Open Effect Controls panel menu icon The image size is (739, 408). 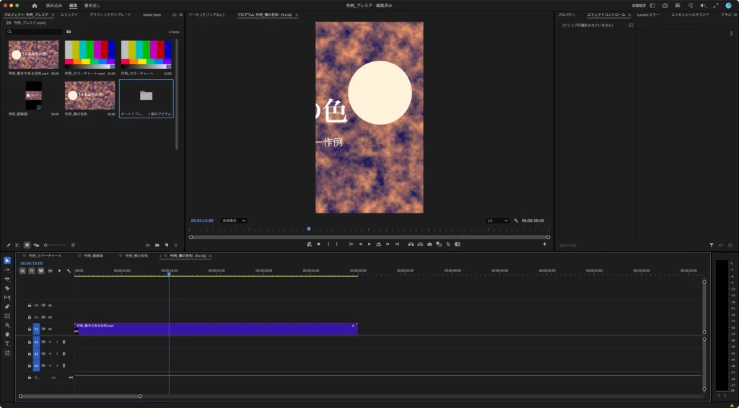click(x=629, y=15)
